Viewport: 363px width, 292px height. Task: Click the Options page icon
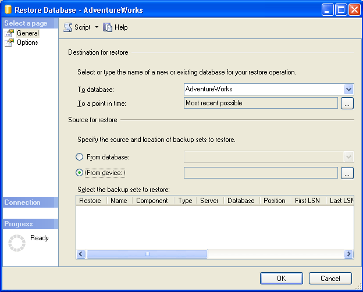click(9, 42)
